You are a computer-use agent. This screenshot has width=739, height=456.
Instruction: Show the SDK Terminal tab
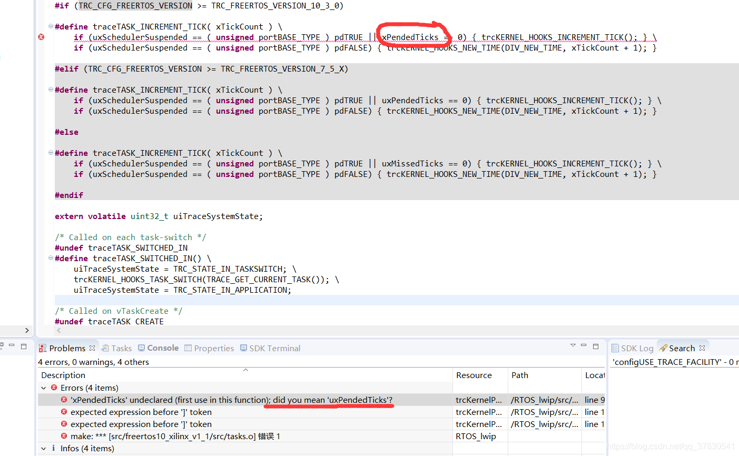(x=270, y=348)
